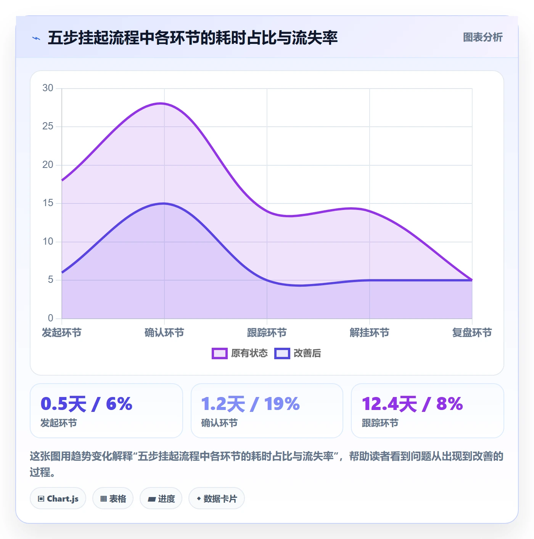Click the 跟踪环节 x-axis label
Screen dimensions: 534x539
(x=267, y=333)
